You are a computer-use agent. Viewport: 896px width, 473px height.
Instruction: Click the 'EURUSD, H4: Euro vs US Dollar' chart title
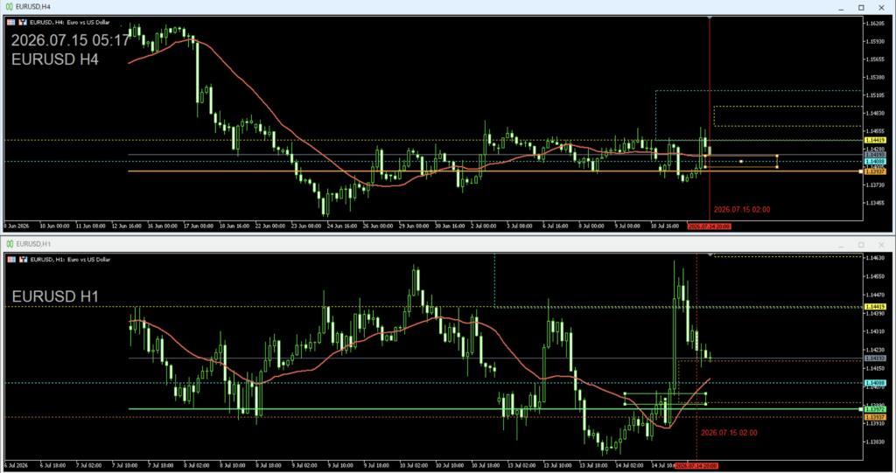(69, 22)
